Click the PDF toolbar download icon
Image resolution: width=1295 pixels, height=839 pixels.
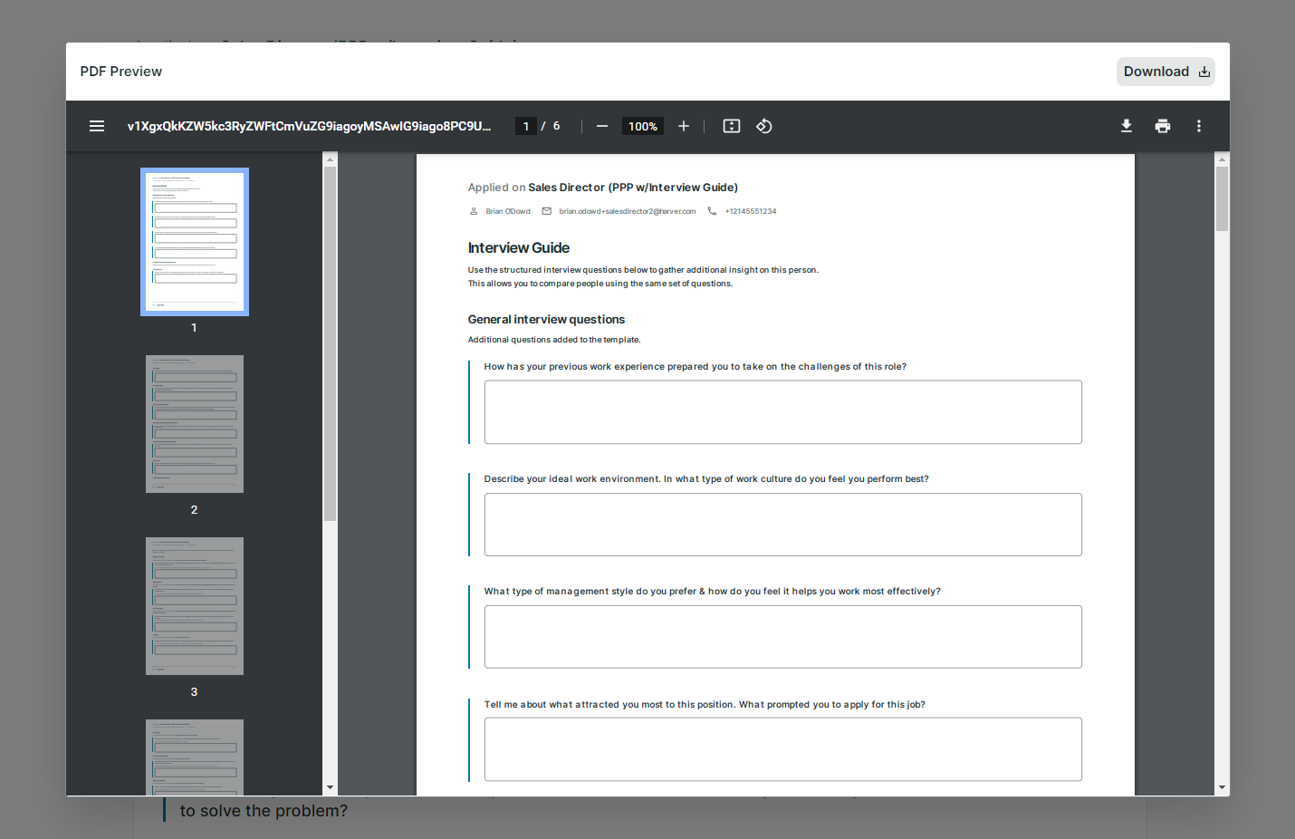pos(1127,126)
